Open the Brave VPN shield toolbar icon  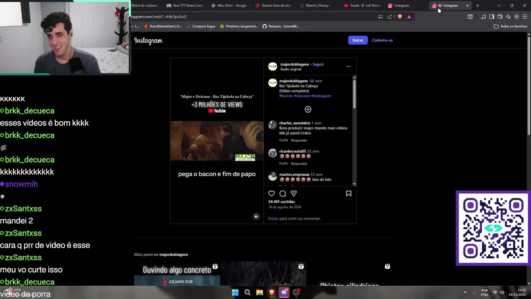516,17
